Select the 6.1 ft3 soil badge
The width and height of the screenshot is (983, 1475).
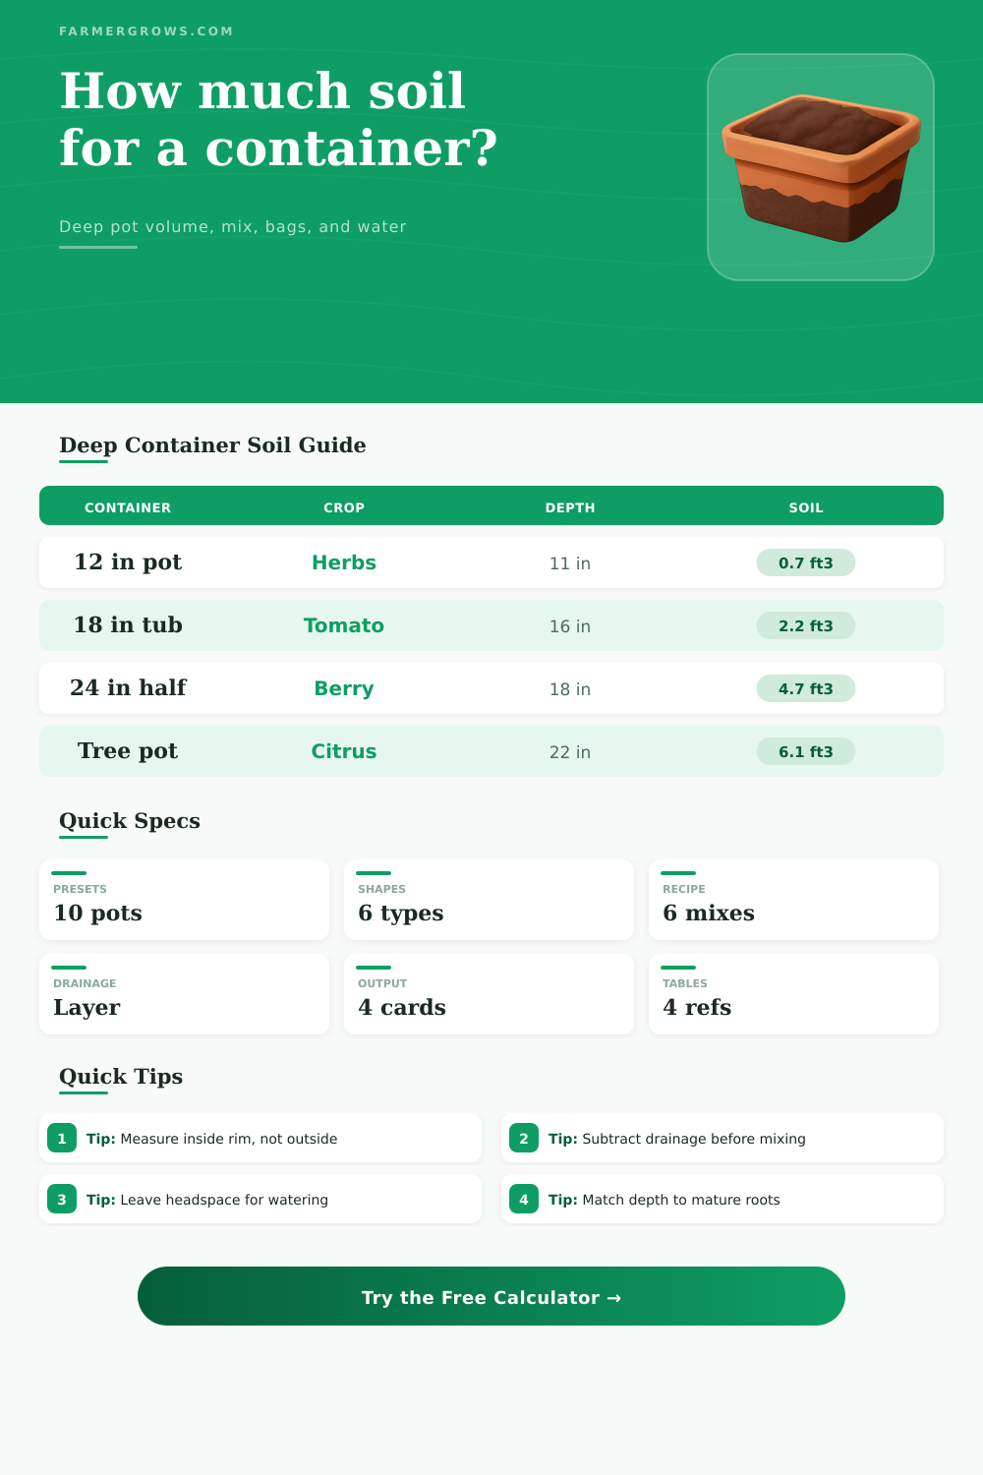[x=806, y=751]
